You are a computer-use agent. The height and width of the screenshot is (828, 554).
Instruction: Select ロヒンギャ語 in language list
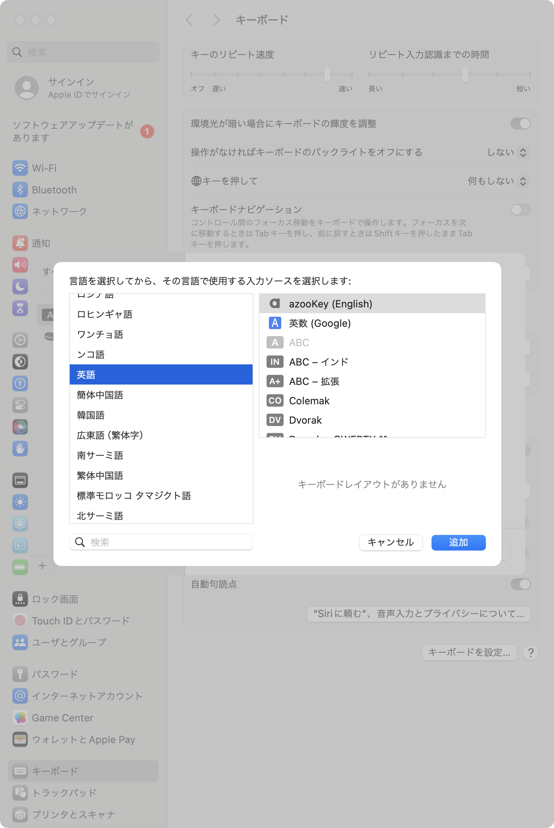click(x=161, y=314)
